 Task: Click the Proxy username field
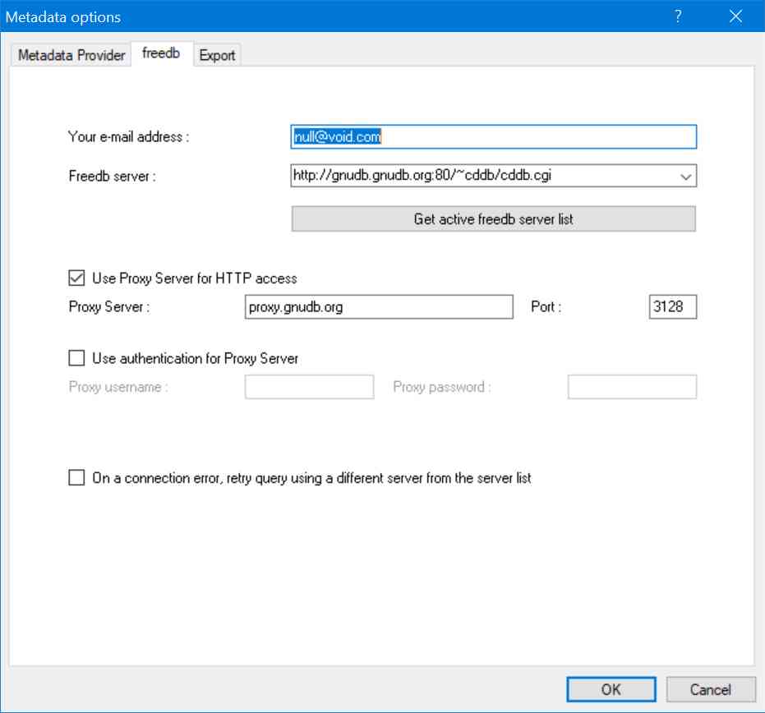(x=309, y=387)
